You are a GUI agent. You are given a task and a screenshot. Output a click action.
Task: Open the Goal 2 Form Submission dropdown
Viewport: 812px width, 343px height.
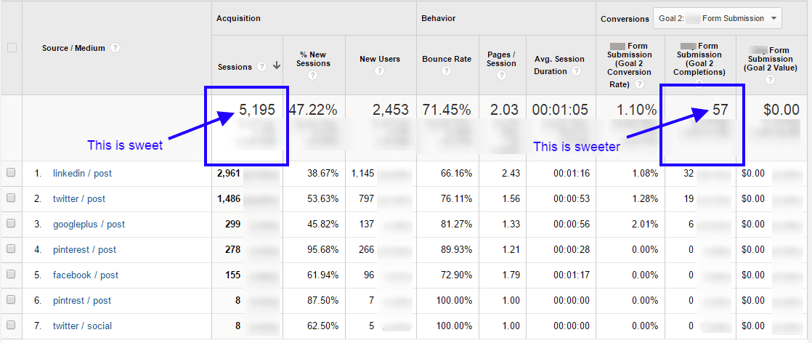[717, 18]
